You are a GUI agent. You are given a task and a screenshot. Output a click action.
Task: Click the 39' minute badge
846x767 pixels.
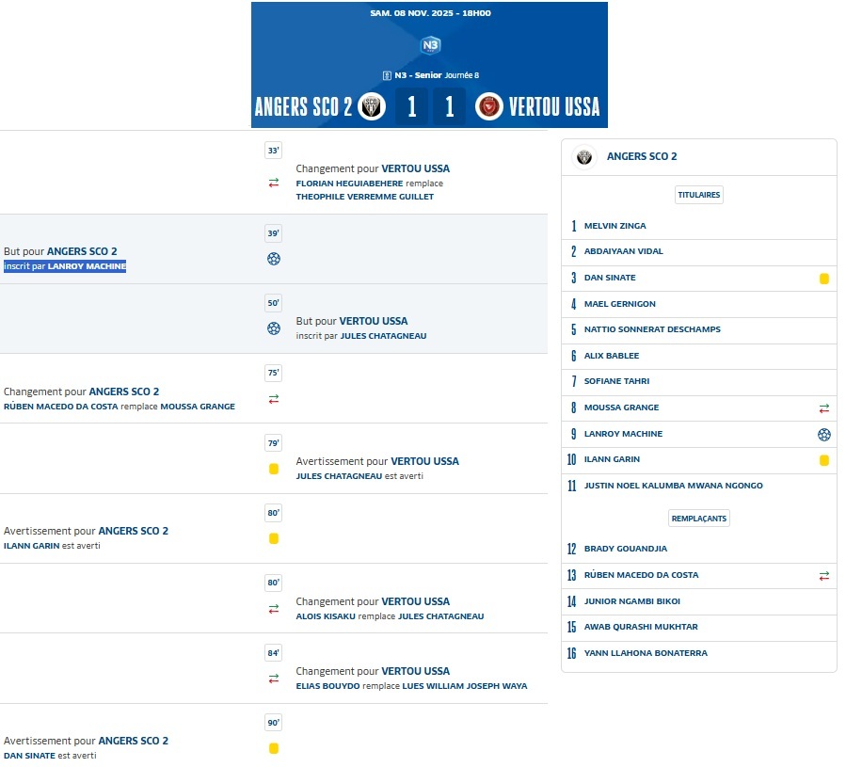click(274, 233)
